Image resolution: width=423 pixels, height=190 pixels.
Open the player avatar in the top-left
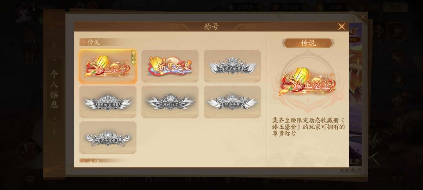coord(25,13)
